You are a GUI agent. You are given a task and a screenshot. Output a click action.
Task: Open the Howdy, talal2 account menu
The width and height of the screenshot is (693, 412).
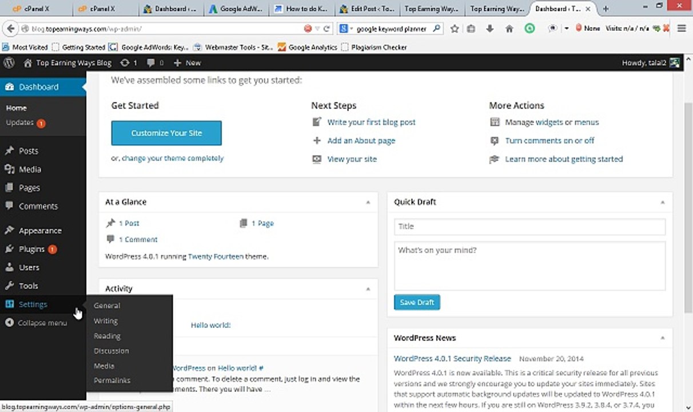tap(651, 63)
